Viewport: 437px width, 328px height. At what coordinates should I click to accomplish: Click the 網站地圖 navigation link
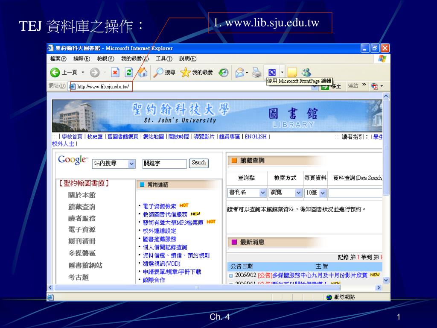pyautogui.click(x=154, y=136)
